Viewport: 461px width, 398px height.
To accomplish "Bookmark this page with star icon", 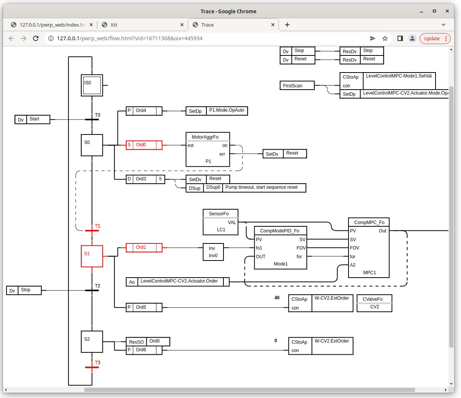I will click(385, 38).
